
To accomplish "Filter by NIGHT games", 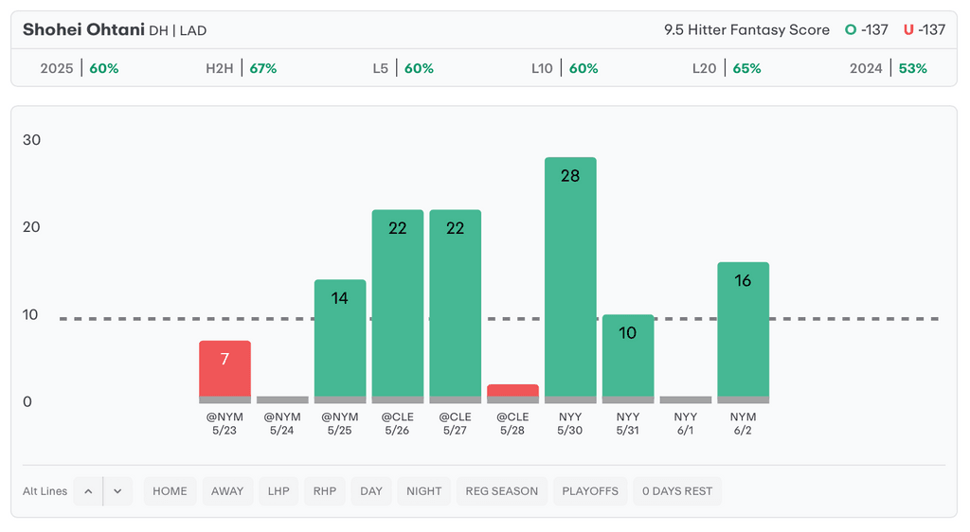I will 423,491.
